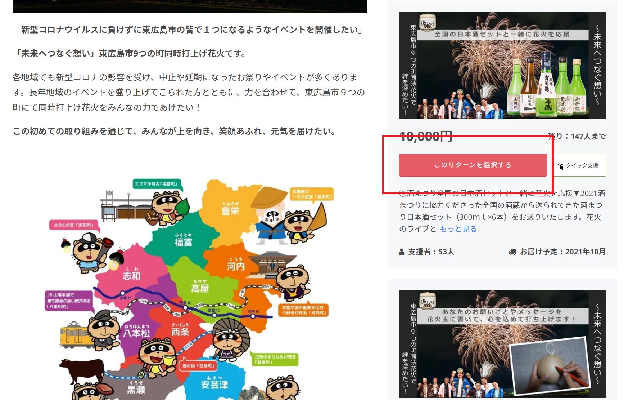Click the delivery truck icon beside お届け予定
This screenshot has width=628, height=400.
(512, 252)
